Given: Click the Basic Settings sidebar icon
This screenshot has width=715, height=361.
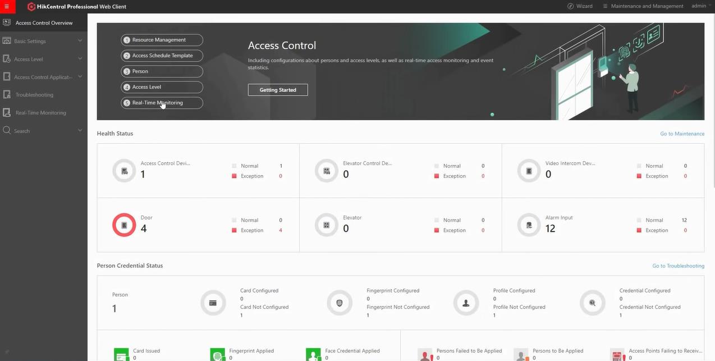Looking at the screenshot, I should (x=7, y=40).
